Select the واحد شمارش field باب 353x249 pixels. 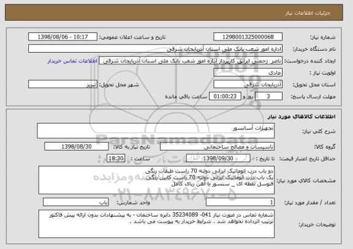[75, 203]
